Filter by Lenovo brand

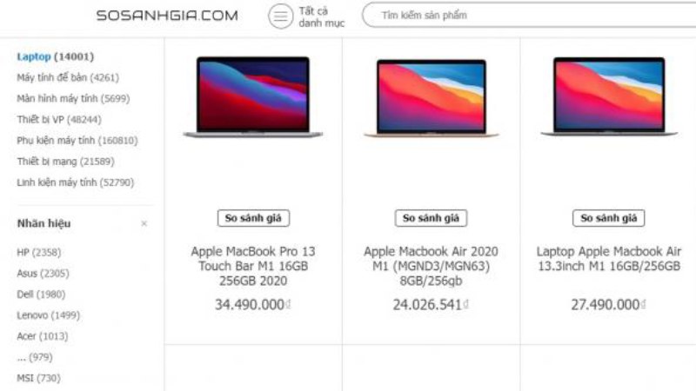tap(49, 315)
